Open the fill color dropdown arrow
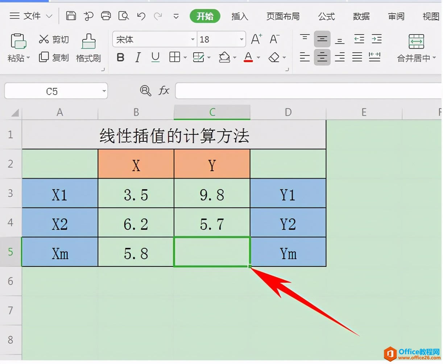Image resolution: width=443 pixels, height=364 pixels. [x=235, y=58]
